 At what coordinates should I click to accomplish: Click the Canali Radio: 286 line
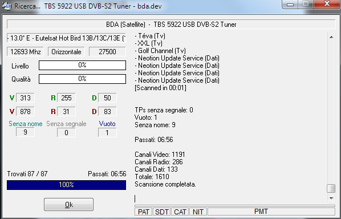[x=159, y=162]
